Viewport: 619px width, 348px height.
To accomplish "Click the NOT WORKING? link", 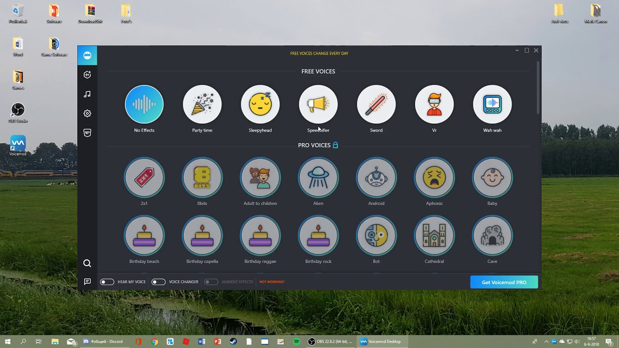I will (272, 282).
